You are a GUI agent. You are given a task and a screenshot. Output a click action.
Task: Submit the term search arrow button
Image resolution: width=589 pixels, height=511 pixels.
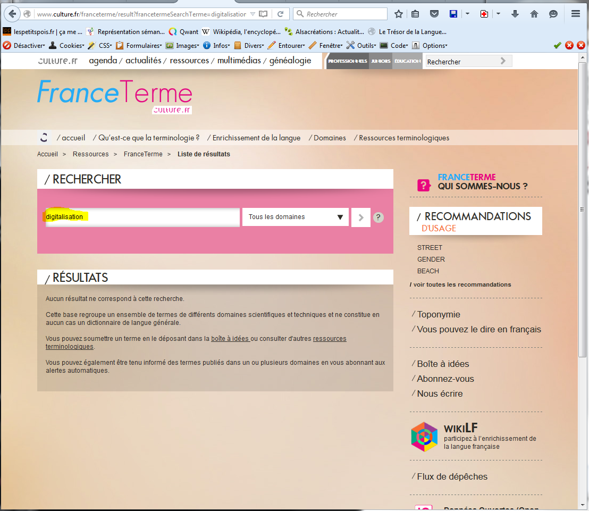361,217
